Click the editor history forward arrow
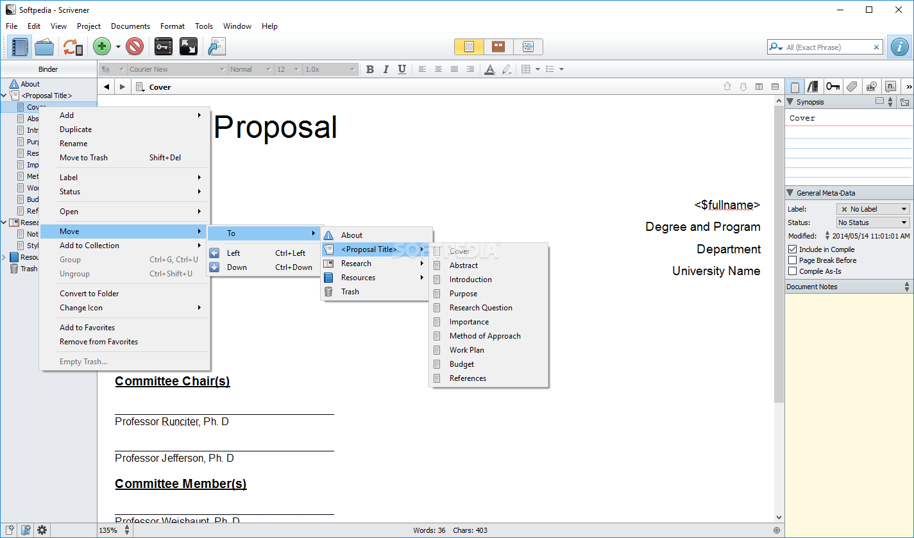This screenshot has height=538, width=914. point(123,87)
